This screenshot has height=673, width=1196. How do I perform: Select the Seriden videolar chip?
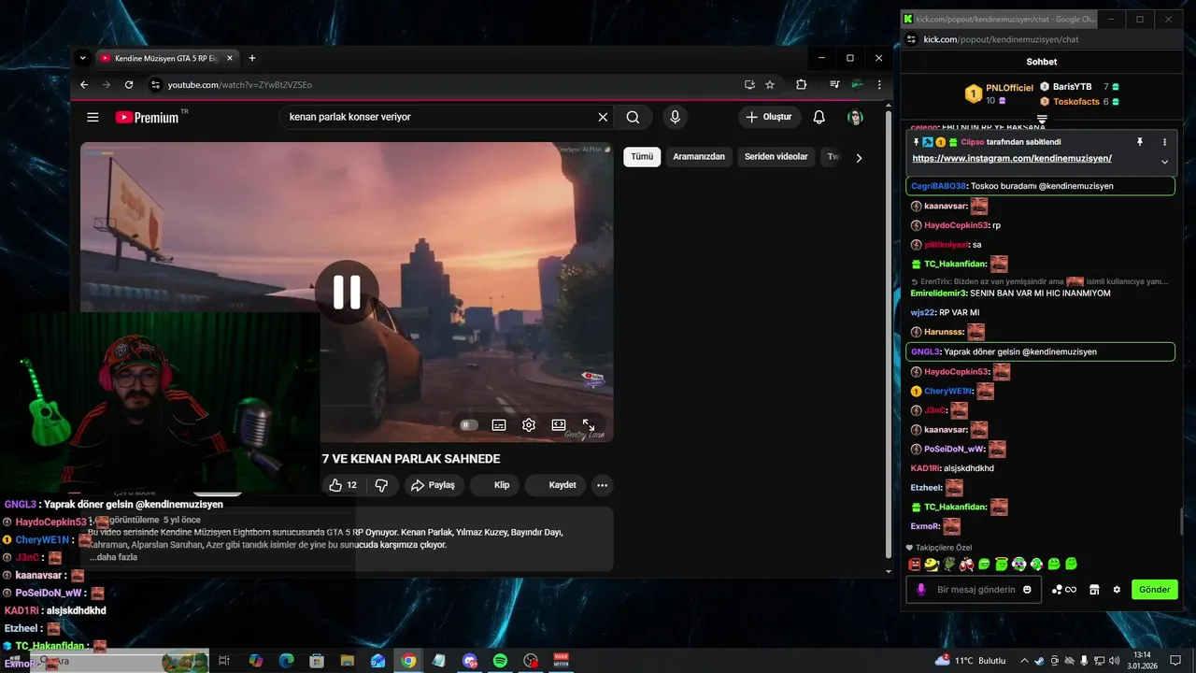point(776,157)
